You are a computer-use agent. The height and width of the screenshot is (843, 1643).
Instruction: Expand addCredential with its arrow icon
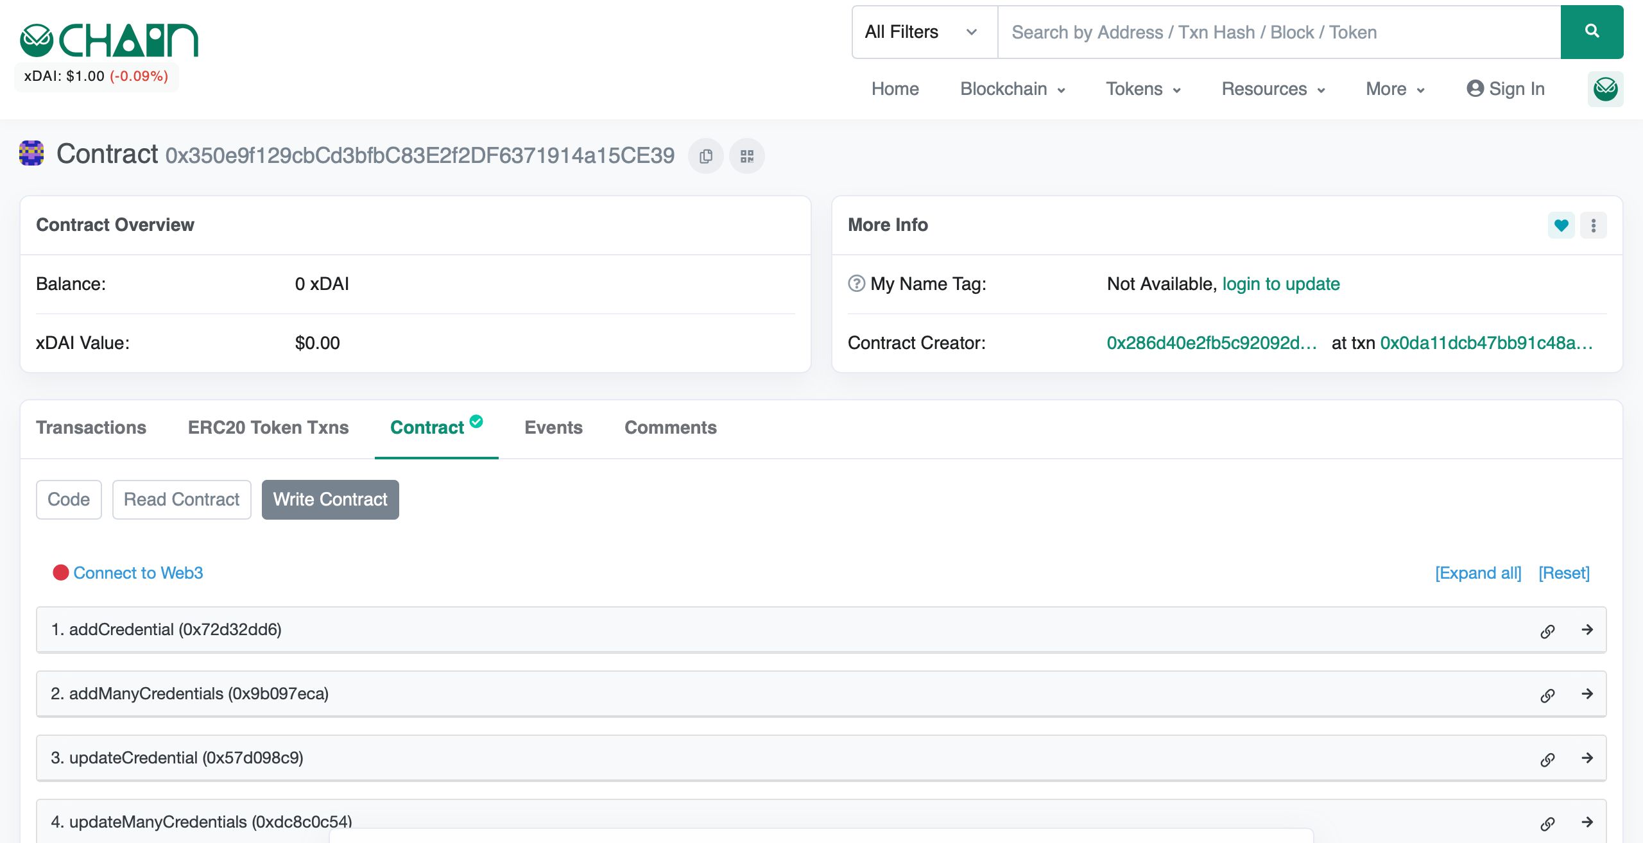pos(1587,629)
